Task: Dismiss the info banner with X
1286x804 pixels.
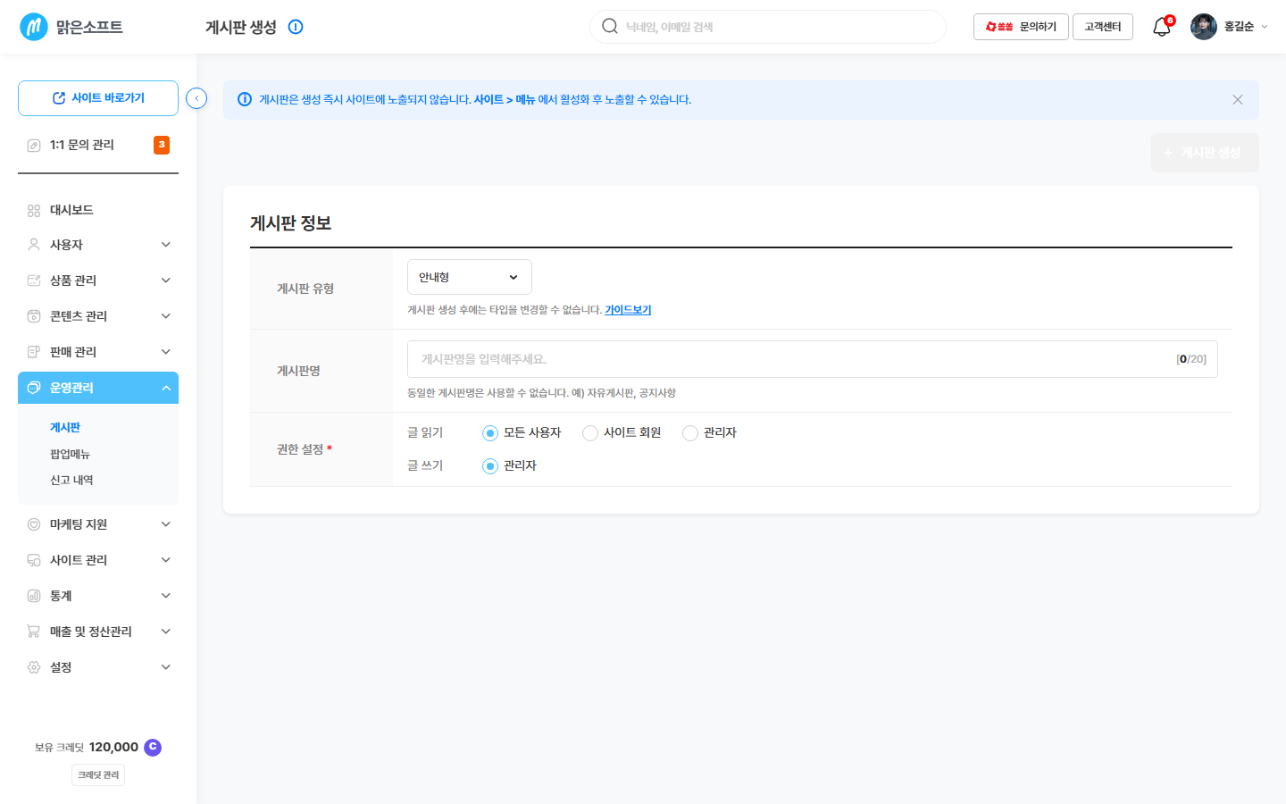Action: coord(1238,100)
